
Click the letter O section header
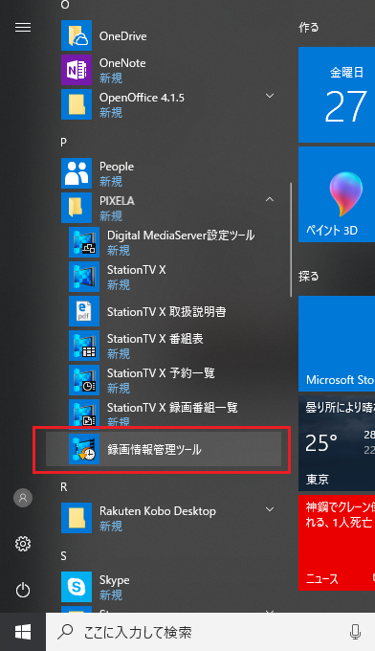pyautogui.click(x=65, y=5)
